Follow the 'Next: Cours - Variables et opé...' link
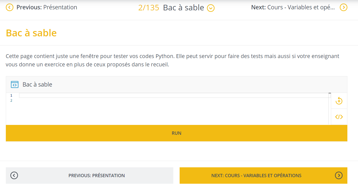358x187 pixels. pos(293,7)
